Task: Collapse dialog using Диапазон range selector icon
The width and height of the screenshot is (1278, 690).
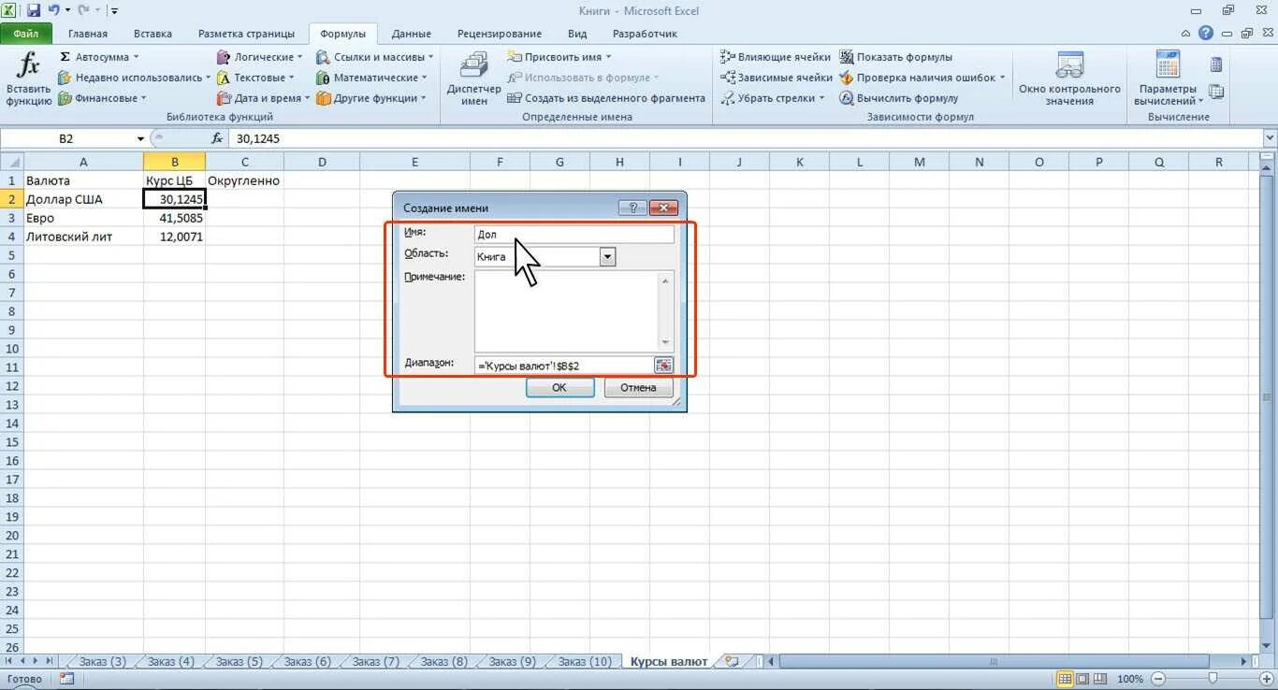Action: [663, 366]
